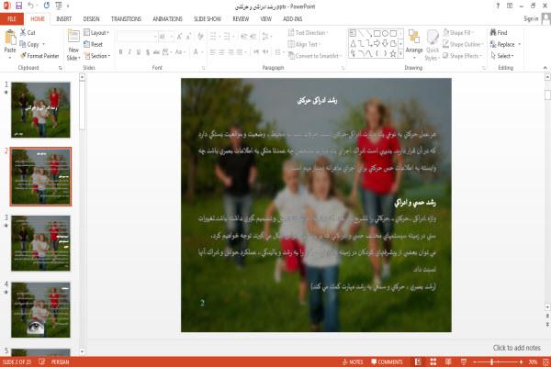Open the Copy options dropdown arrow
This screenshot has height=367, width=551.
point(44,44)
